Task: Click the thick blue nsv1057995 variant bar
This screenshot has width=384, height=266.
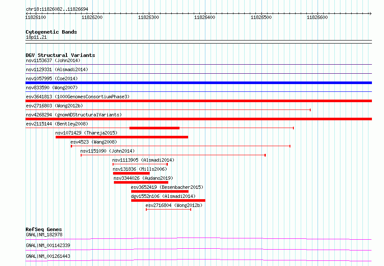Action: (198, 83)
